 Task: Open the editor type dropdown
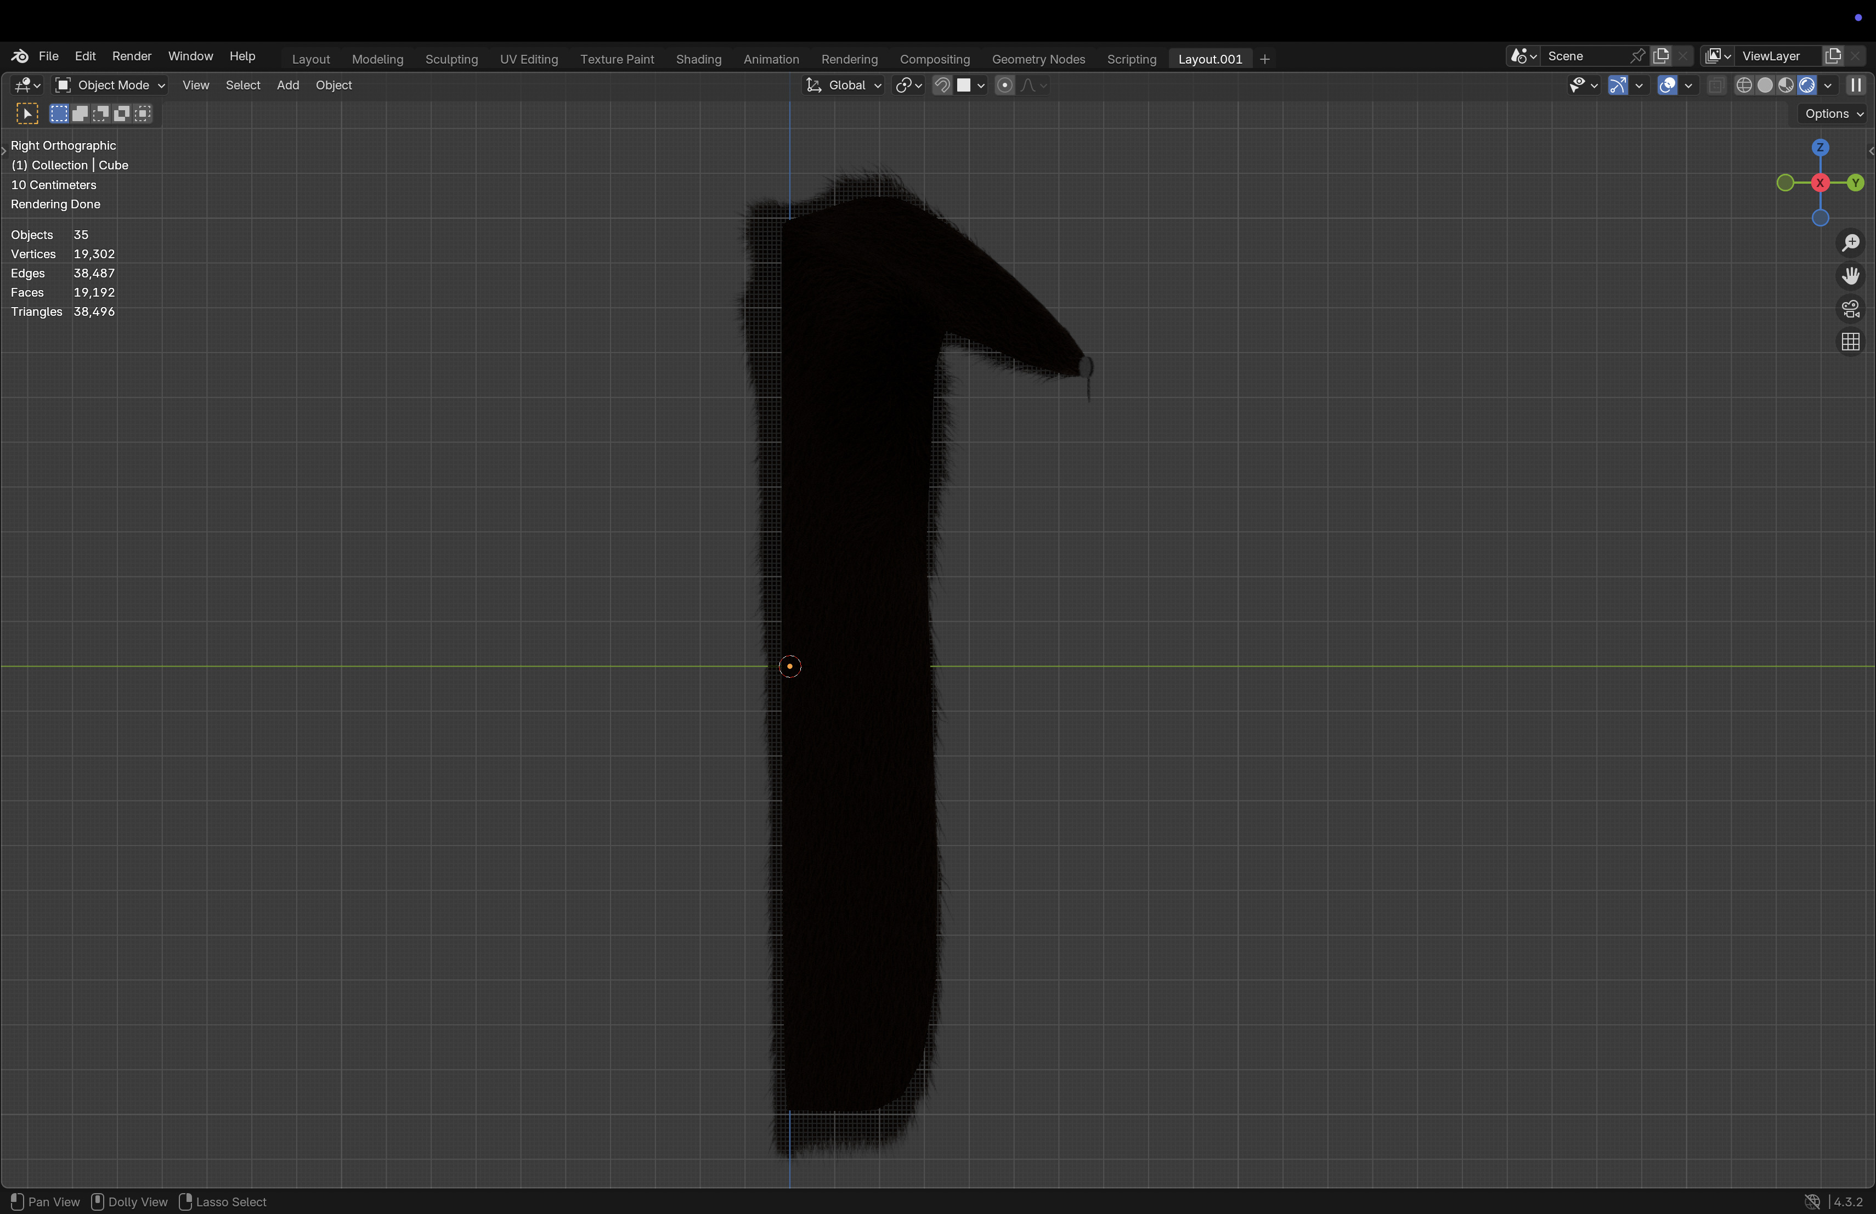27,85
